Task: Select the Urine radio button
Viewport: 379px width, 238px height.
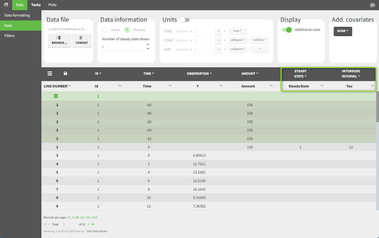Action: tap(105, 30)
